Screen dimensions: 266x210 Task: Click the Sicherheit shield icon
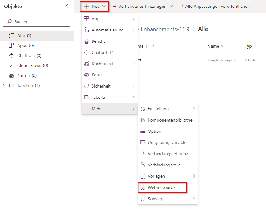coord(87,86)
